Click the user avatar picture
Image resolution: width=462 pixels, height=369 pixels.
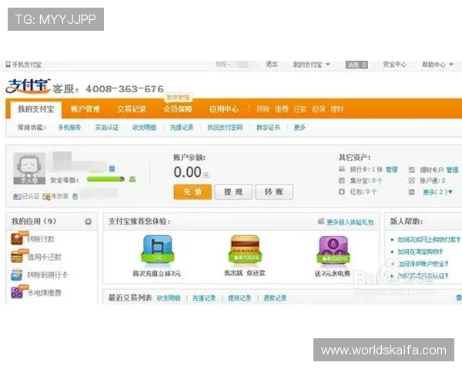29,168
